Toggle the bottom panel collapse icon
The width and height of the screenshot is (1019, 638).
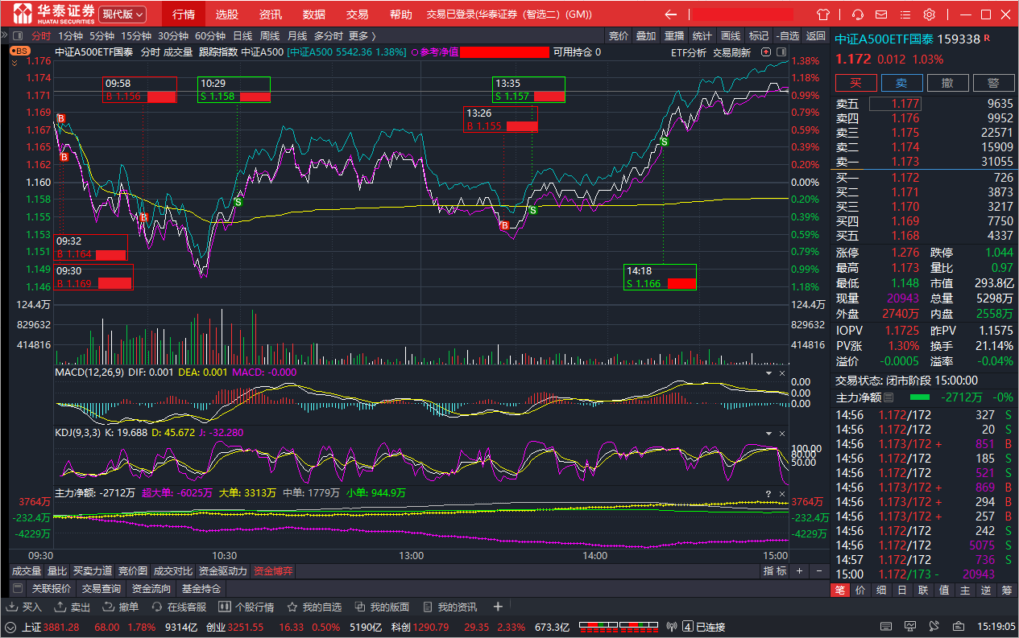17,588
